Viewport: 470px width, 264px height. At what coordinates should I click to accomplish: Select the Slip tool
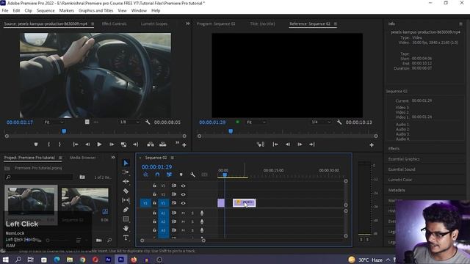[x=126, y=200]
